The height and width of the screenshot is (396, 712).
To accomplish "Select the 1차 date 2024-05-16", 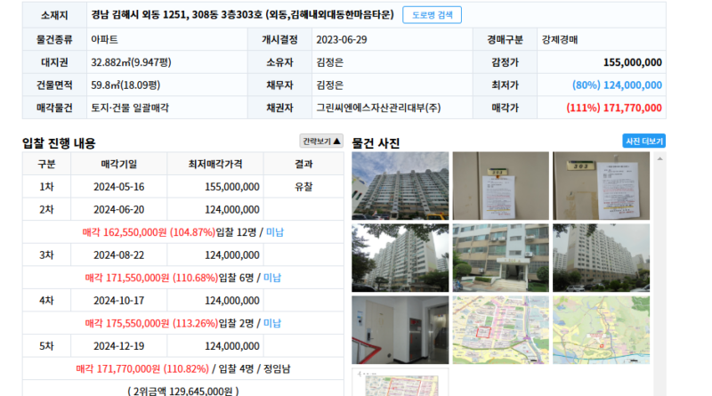I will 119,187.
